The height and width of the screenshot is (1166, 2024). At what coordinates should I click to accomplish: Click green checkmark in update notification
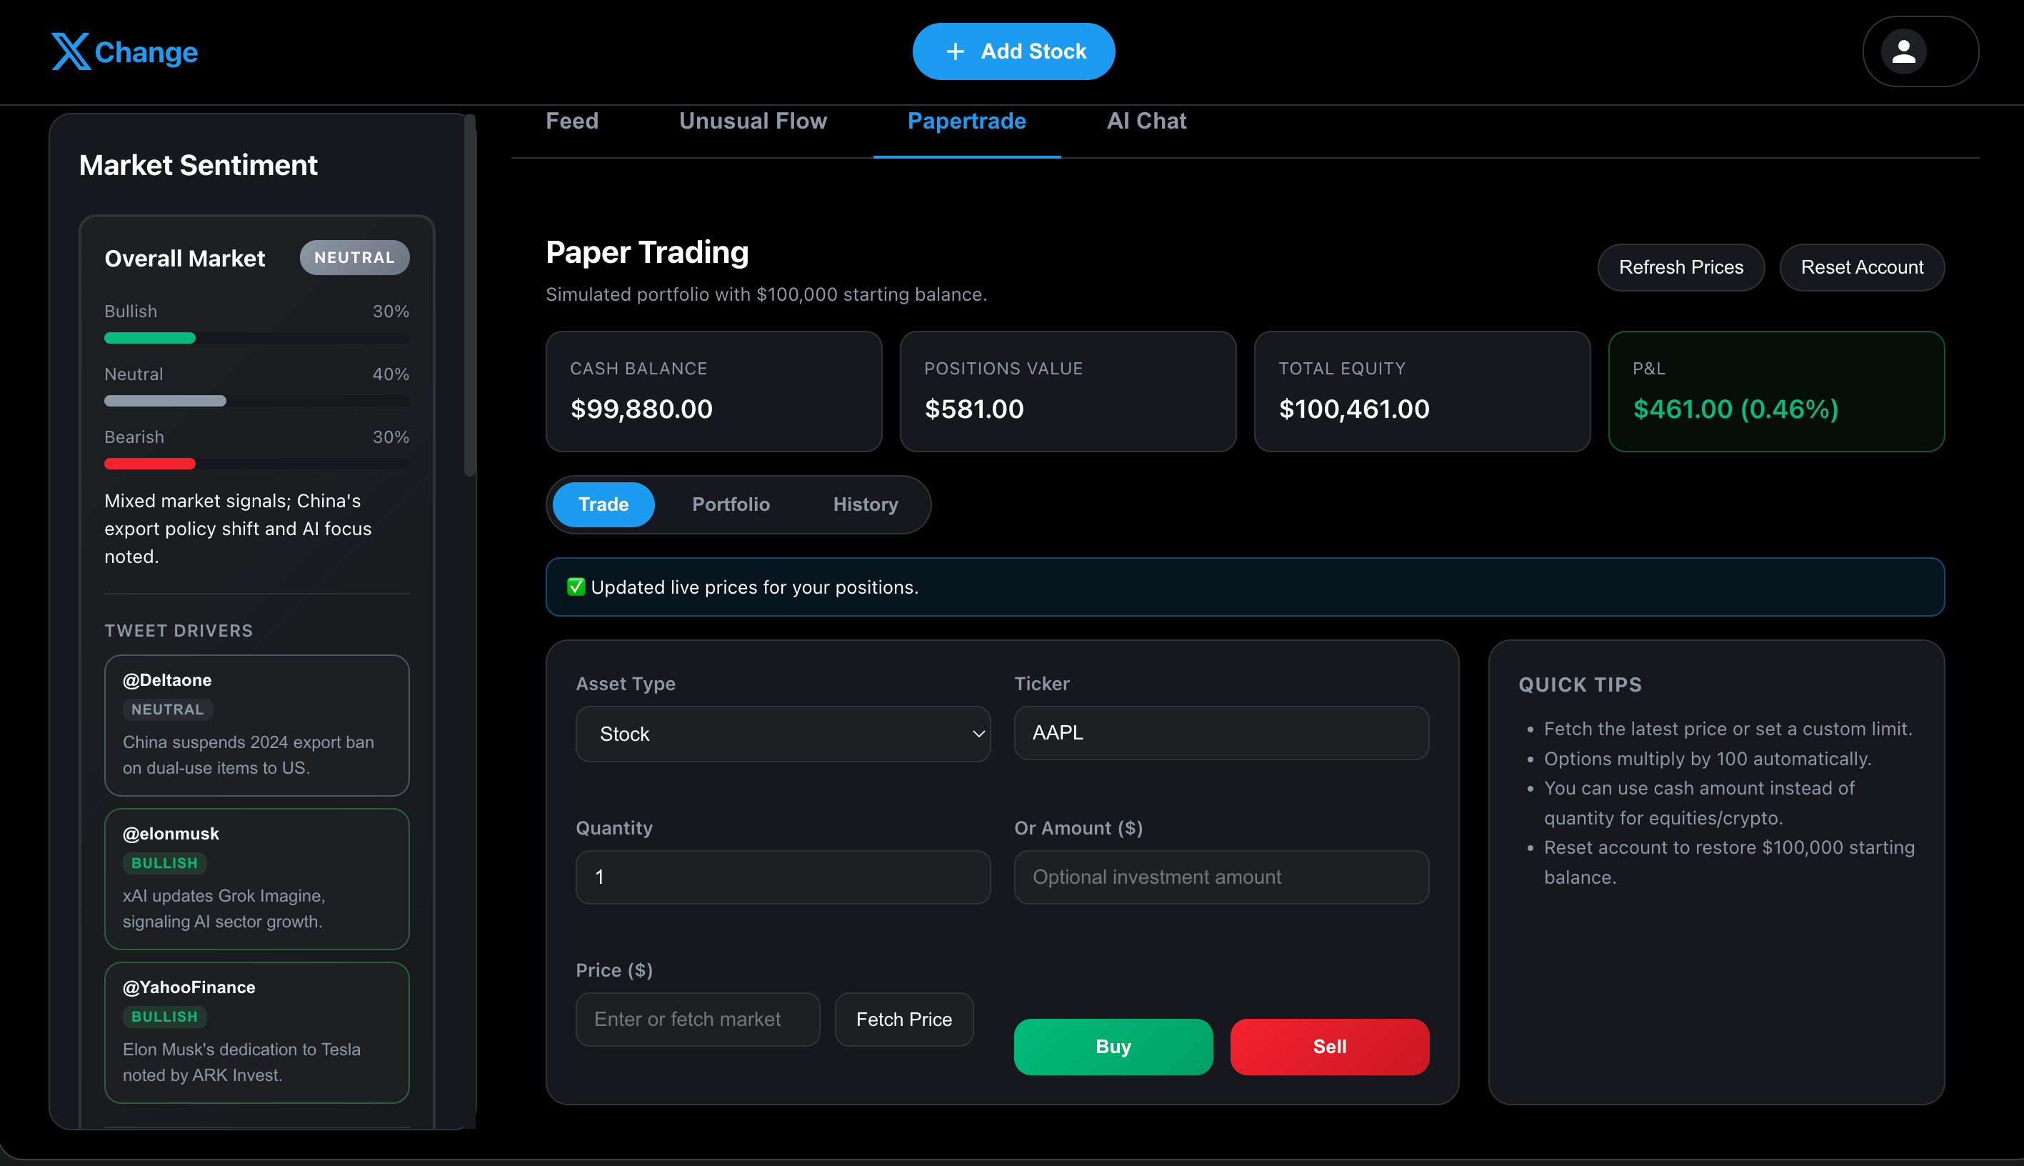[x=576, y=587]
